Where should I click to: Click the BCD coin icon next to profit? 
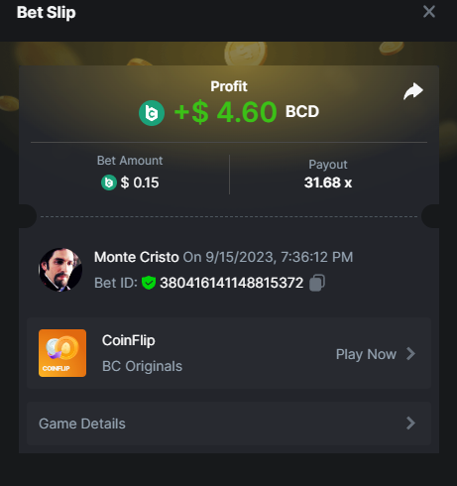pyautogui.click(x=152, y=113)
